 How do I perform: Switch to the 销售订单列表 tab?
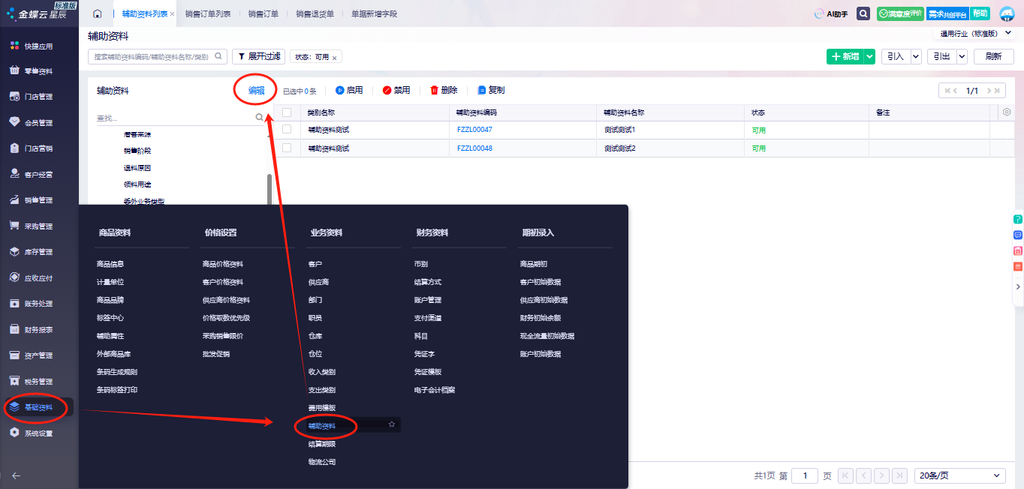pos(208,13)
